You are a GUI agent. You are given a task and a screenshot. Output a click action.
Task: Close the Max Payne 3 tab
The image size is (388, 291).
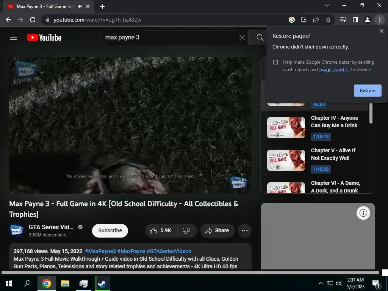[88, 6]
